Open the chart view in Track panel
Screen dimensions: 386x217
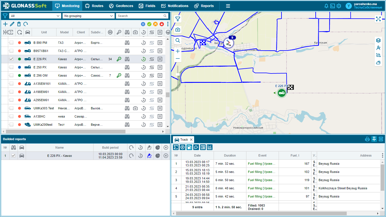coord(210,147)
